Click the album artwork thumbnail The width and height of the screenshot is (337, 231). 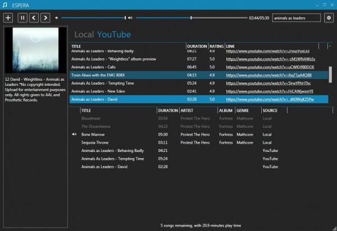34,50
